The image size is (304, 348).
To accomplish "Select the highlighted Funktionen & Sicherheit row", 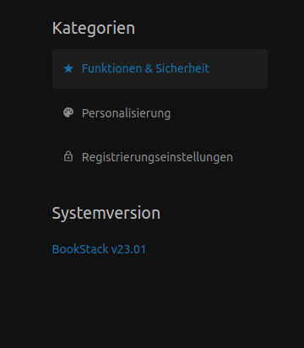I will pos(160,68).
